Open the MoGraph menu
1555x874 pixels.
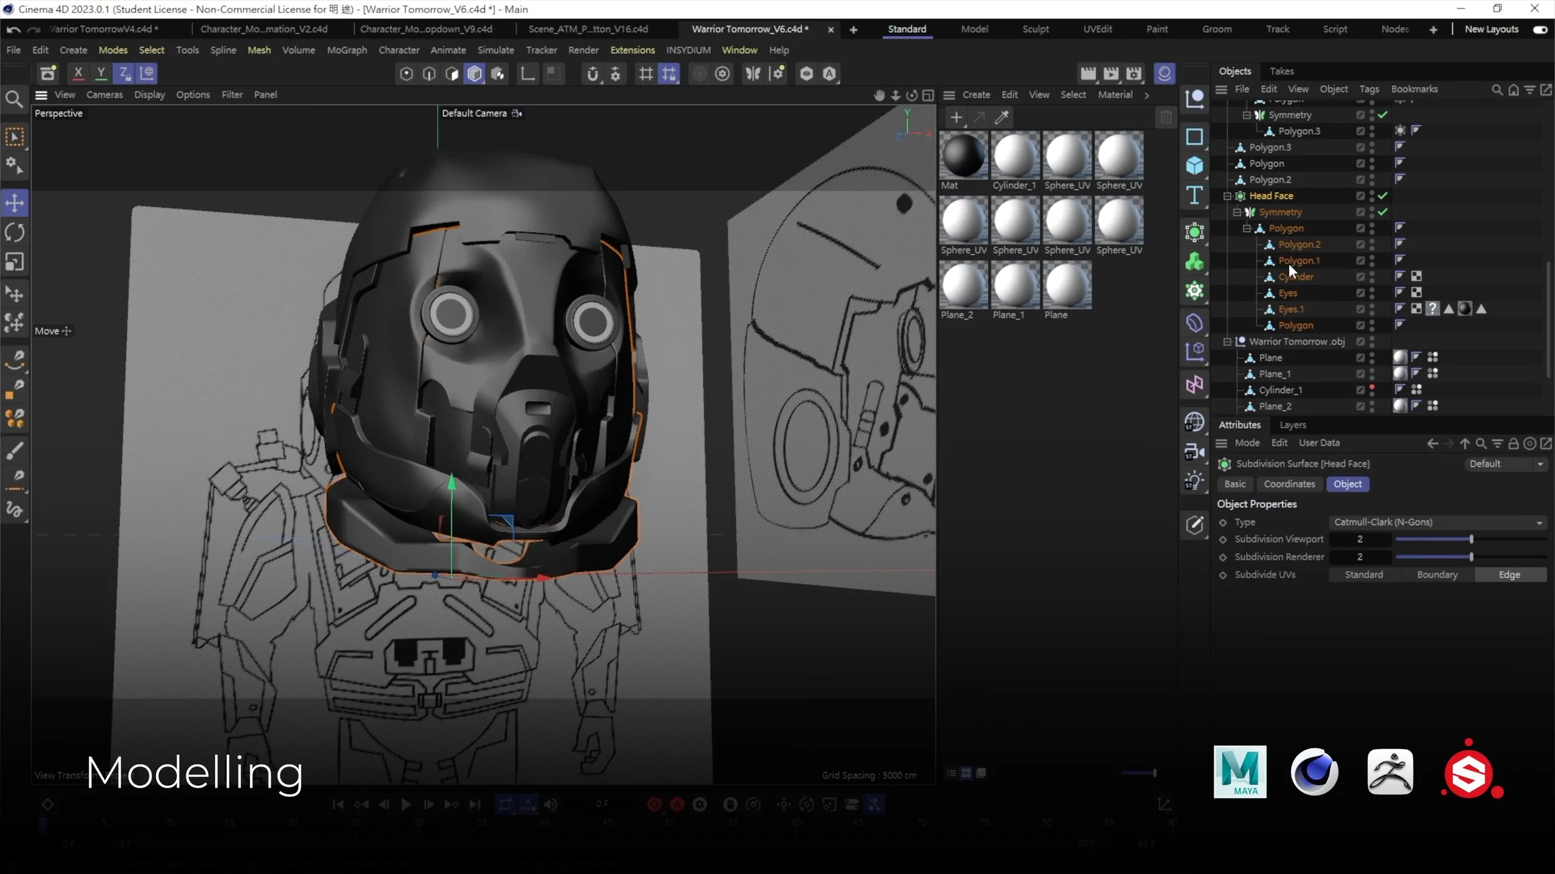[347, 50]
